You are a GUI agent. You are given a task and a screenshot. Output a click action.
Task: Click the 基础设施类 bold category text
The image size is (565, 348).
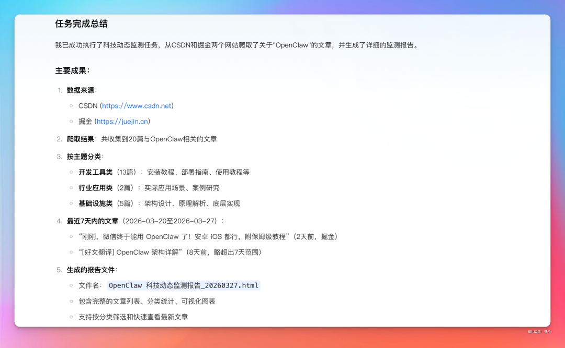95,203
